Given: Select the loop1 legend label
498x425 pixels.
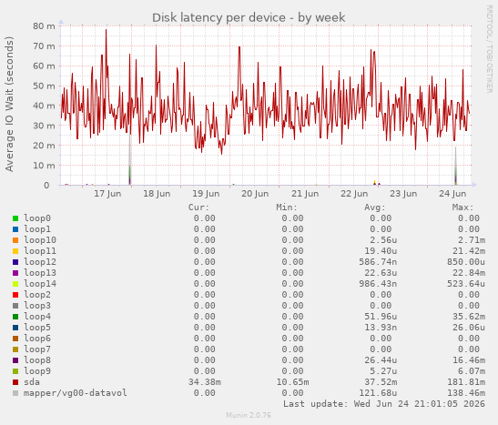Looking at the screenshot, I should tap(37, 229).
